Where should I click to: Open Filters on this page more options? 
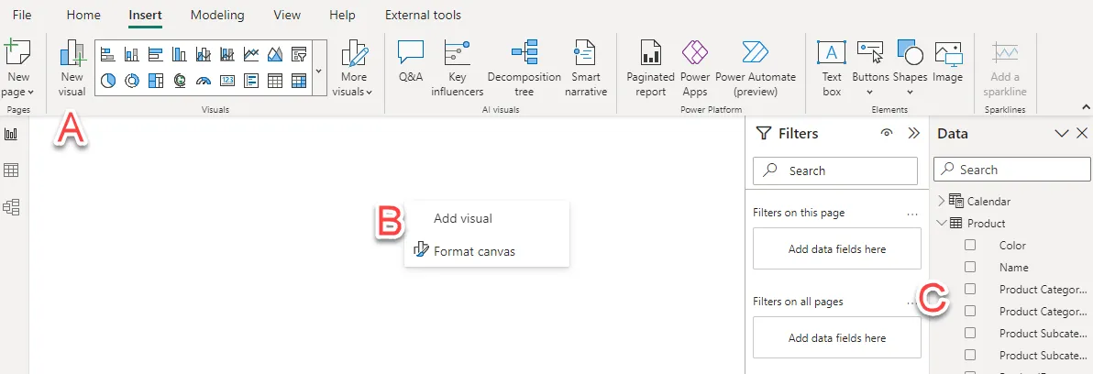(x=912, y=214)
